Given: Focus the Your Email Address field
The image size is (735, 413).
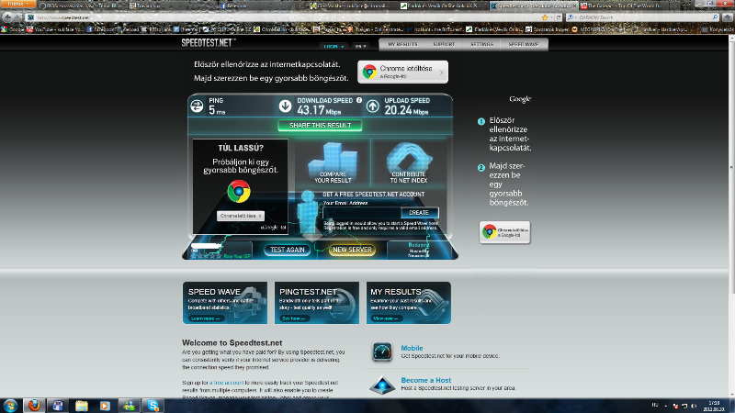Looking at the screenshot, I should [362, 213].
